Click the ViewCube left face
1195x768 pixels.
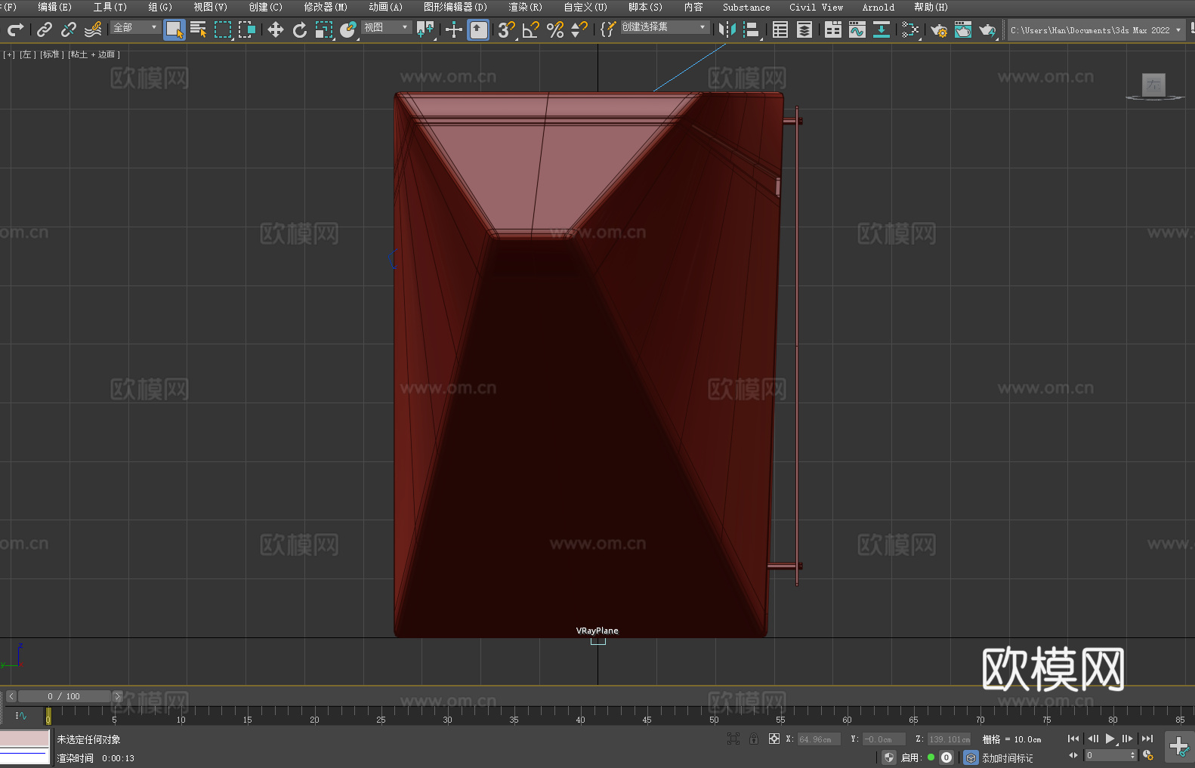tap(1153, 85)
